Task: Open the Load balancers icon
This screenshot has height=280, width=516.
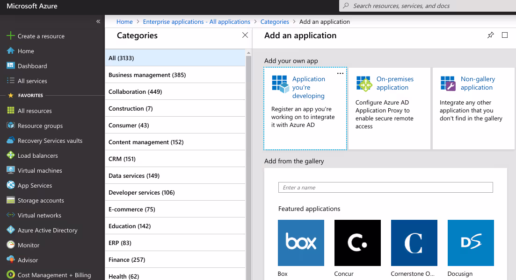Action: pos(10,155)
